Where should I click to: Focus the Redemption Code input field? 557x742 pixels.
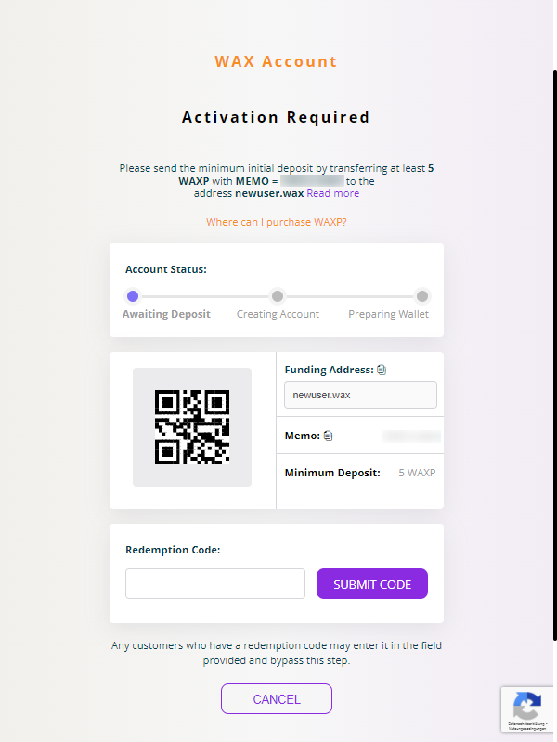(x=215, y=583)
